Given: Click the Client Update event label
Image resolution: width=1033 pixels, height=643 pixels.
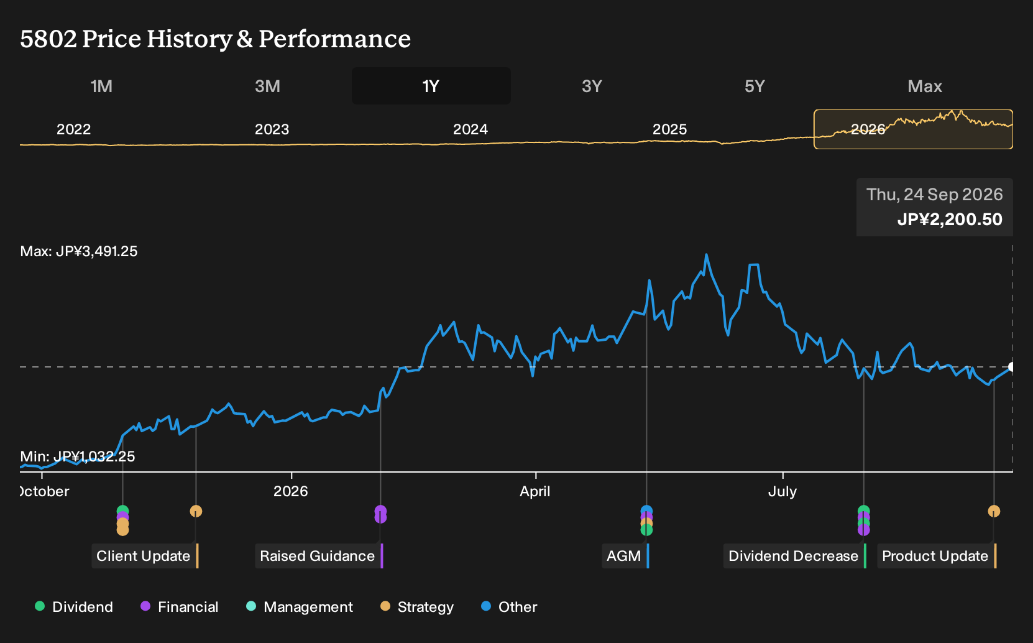Looking at the screenshot, I should tap(145, 556).
